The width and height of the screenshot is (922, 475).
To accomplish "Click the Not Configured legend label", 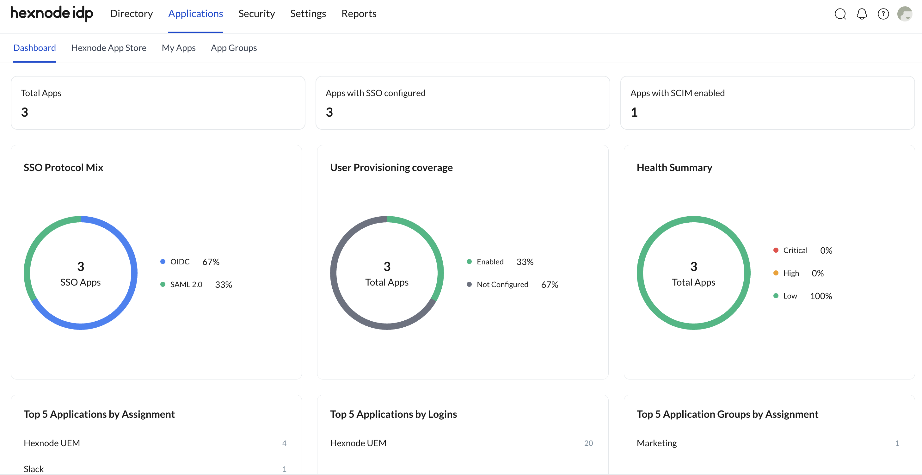I will (x=502, y=285).
